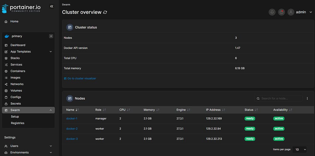The height and width of the screenshot is (156, 315).
Task: Go to Stacks in the sidebar
Action: coord(15,58)
